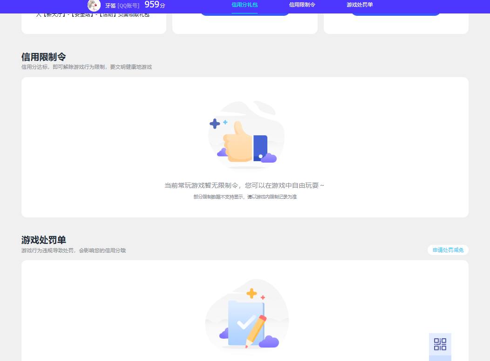Click the gift instructions text on the left card
The image size is (490, 361).
click(93, 14)
